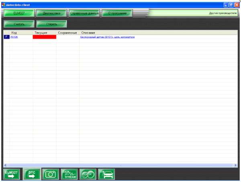Open the ELM327 connection icon in bottom toolbar

[12, 174]
